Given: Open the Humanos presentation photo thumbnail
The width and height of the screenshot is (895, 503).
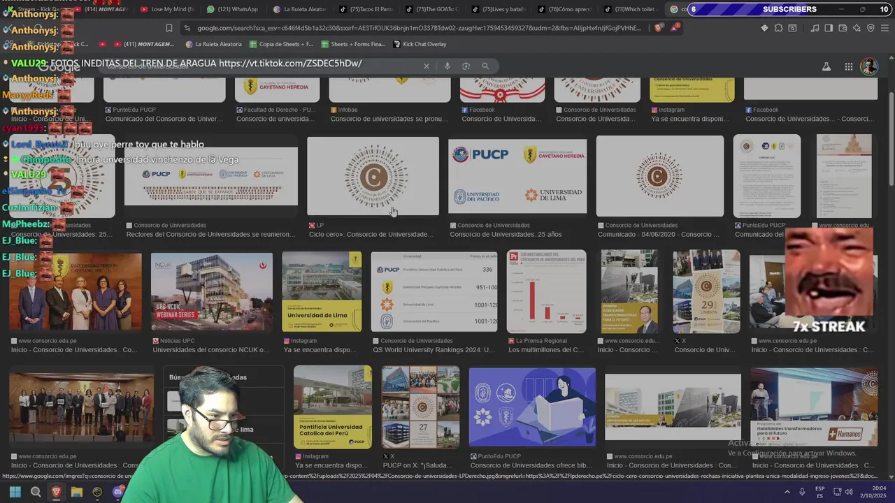Looking at the screenshot, I should click(814, 407).
